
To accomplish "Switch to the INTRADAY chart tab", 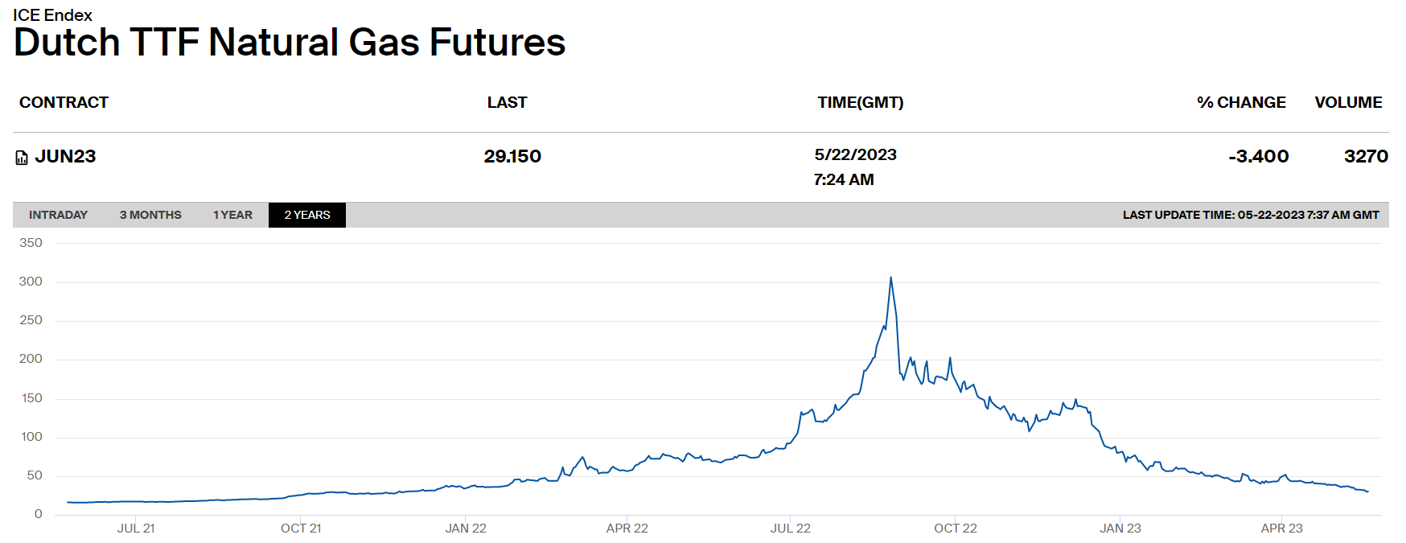I will click(x=58, y=215).
